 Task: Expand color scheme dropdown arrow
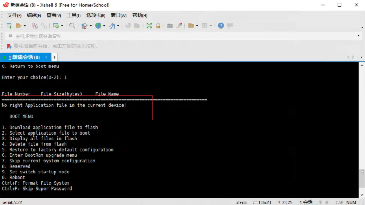point(91,26)
